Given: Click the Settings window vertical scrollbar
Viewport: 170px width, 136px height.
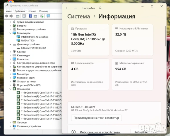Looking at the screenshot, I should click(x=165, y=36).
